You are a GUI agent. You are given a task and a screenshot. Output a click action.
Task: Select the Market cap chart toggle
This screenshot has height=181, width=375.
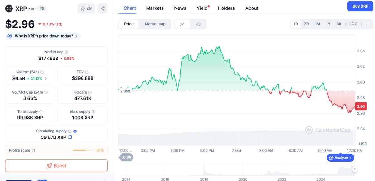point(155,24)
